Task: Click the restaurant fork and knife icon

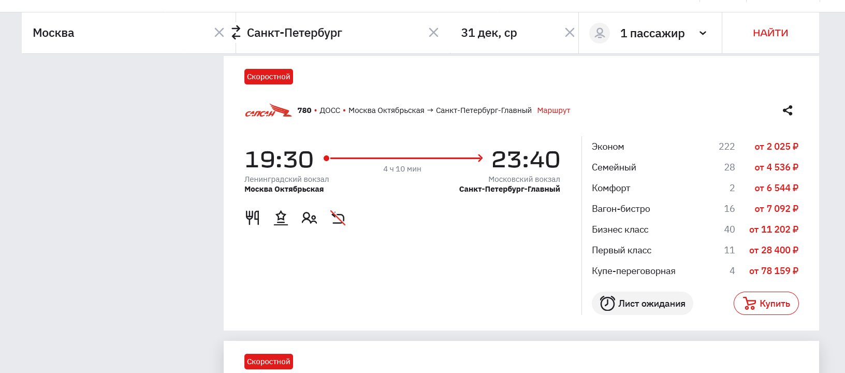Action: (252, 218)
